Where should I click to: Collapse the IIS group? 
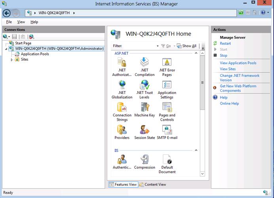196,150
